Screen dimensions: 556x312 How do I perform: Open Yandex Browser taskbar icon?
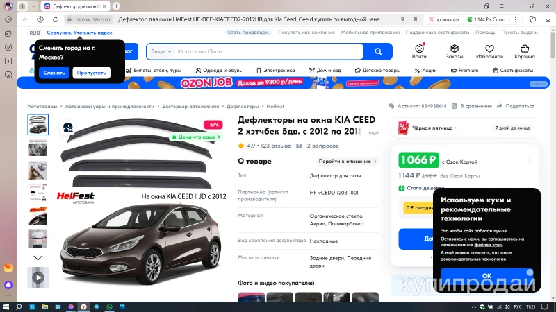(83, 306)
